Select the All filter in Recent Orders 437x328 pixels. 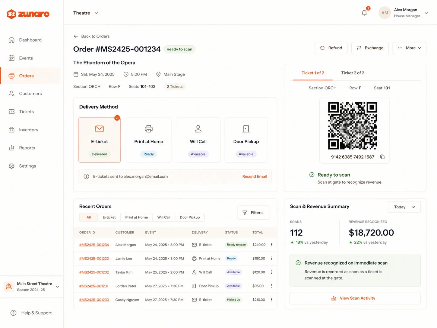pyautogui.click(x=89, y=217)
